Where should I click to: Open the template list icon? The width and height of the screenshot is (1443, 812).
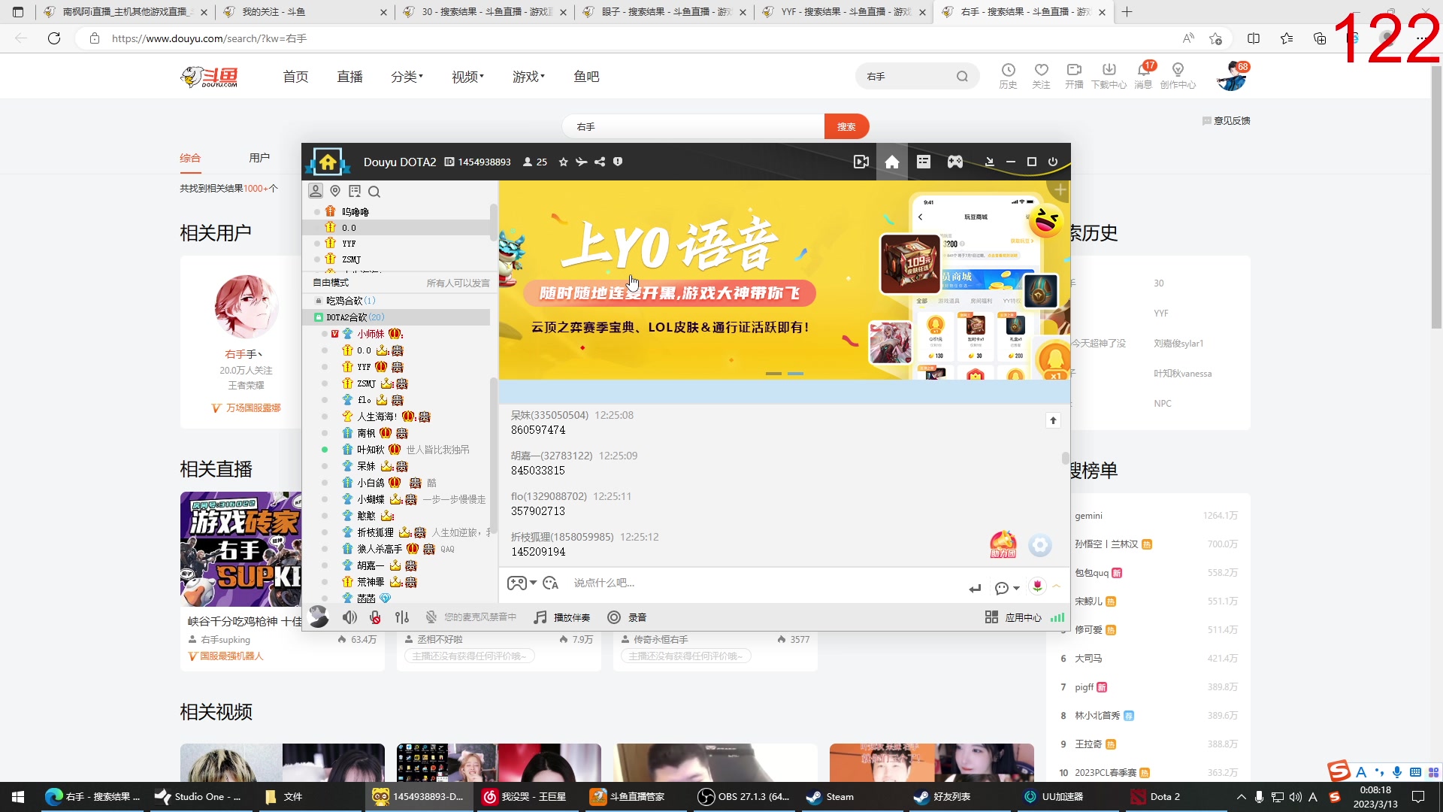(924, 162)
